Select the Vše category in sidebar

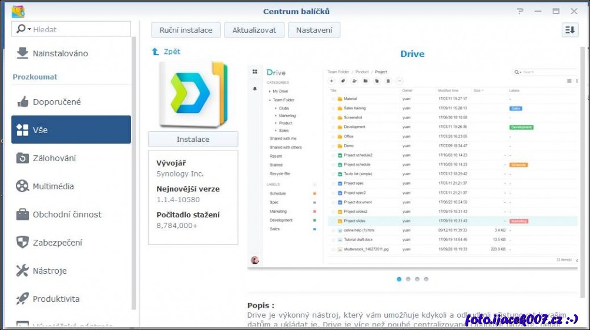pos(71,130)
